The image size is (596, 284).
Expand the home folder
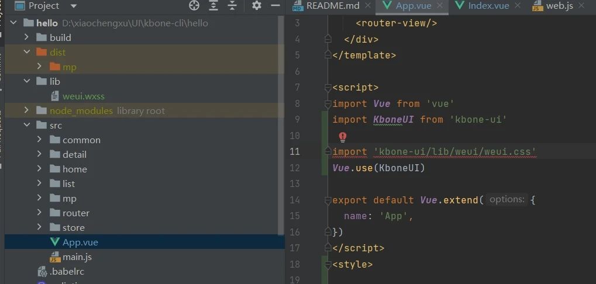[39, 169]
